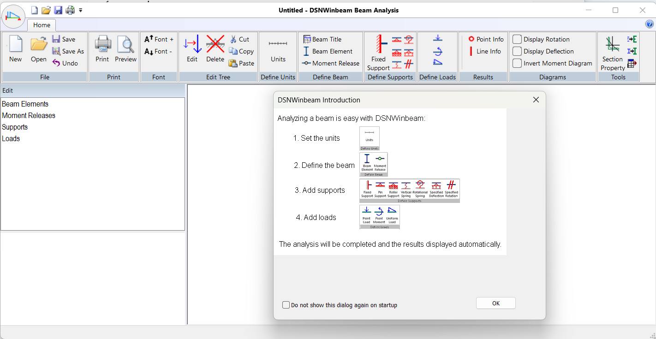Image resolution: width=656 pixels, height=339 pixels.
Task: Add a pin support from Define Supports
Action: click(396, 40)
